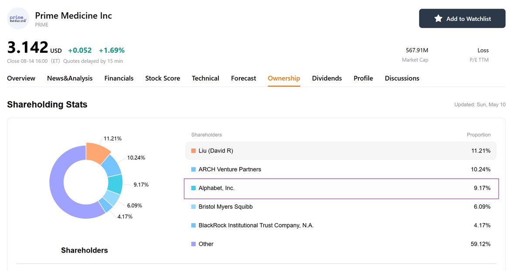The image size is (523, 271).
Task: Select the Liu (David R) shareholder name
Action: click(x=216, y=151)
